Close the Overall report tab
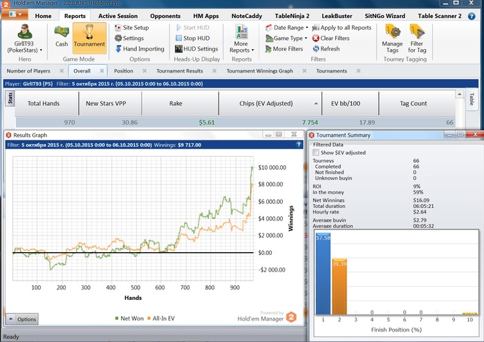This screenshot has height=342, width=484. coord(102,71)
